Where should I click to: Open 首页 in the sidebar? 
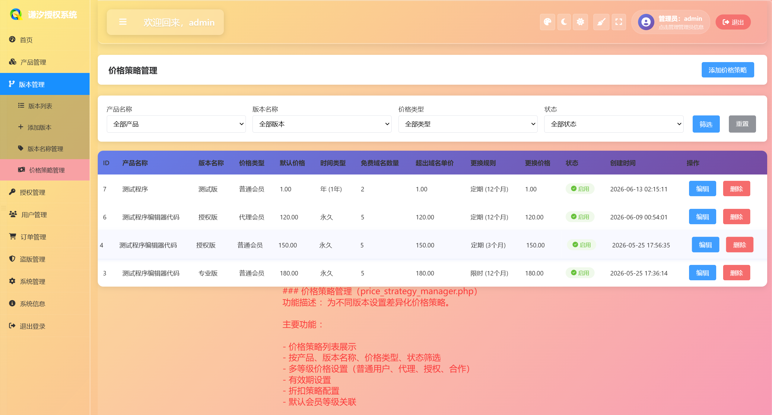point(45,40)
